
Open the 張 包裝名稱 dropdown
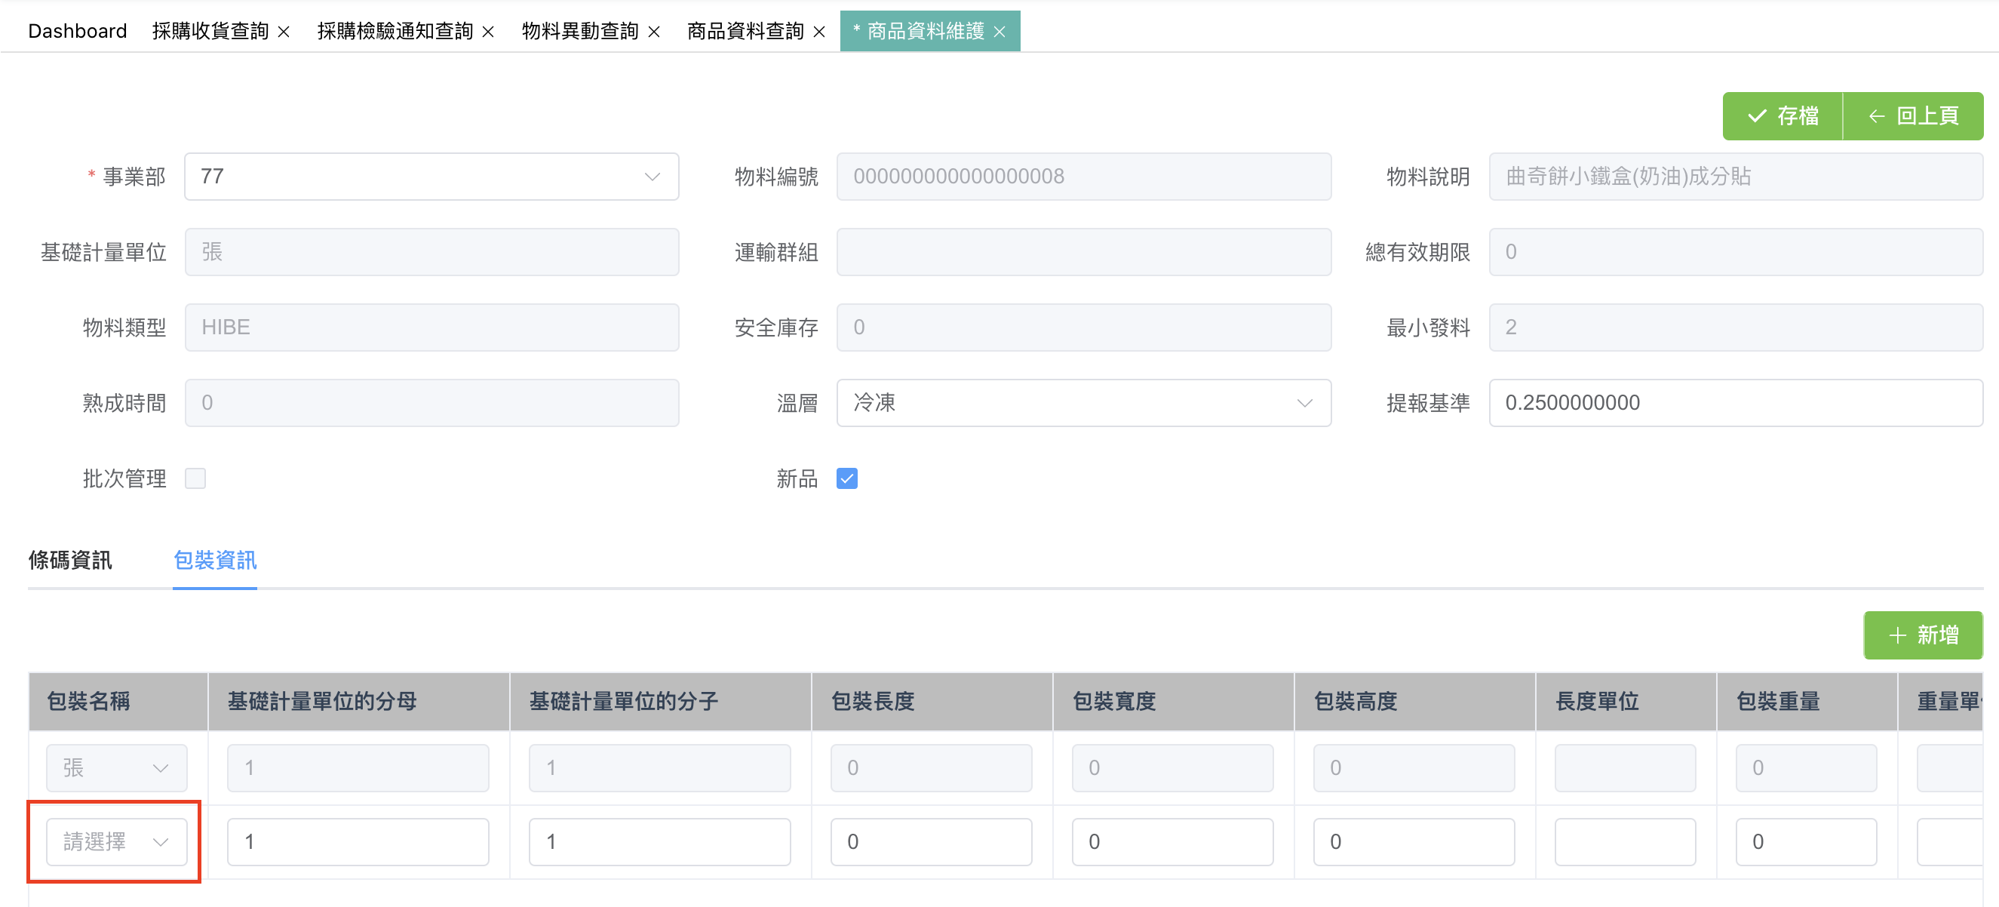click(116, 768)
